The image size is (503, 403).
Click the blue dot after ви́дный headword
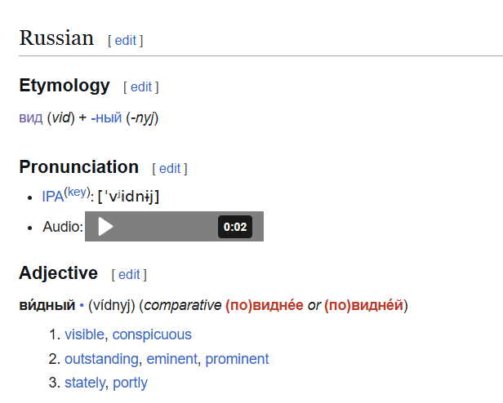(82, 306)
